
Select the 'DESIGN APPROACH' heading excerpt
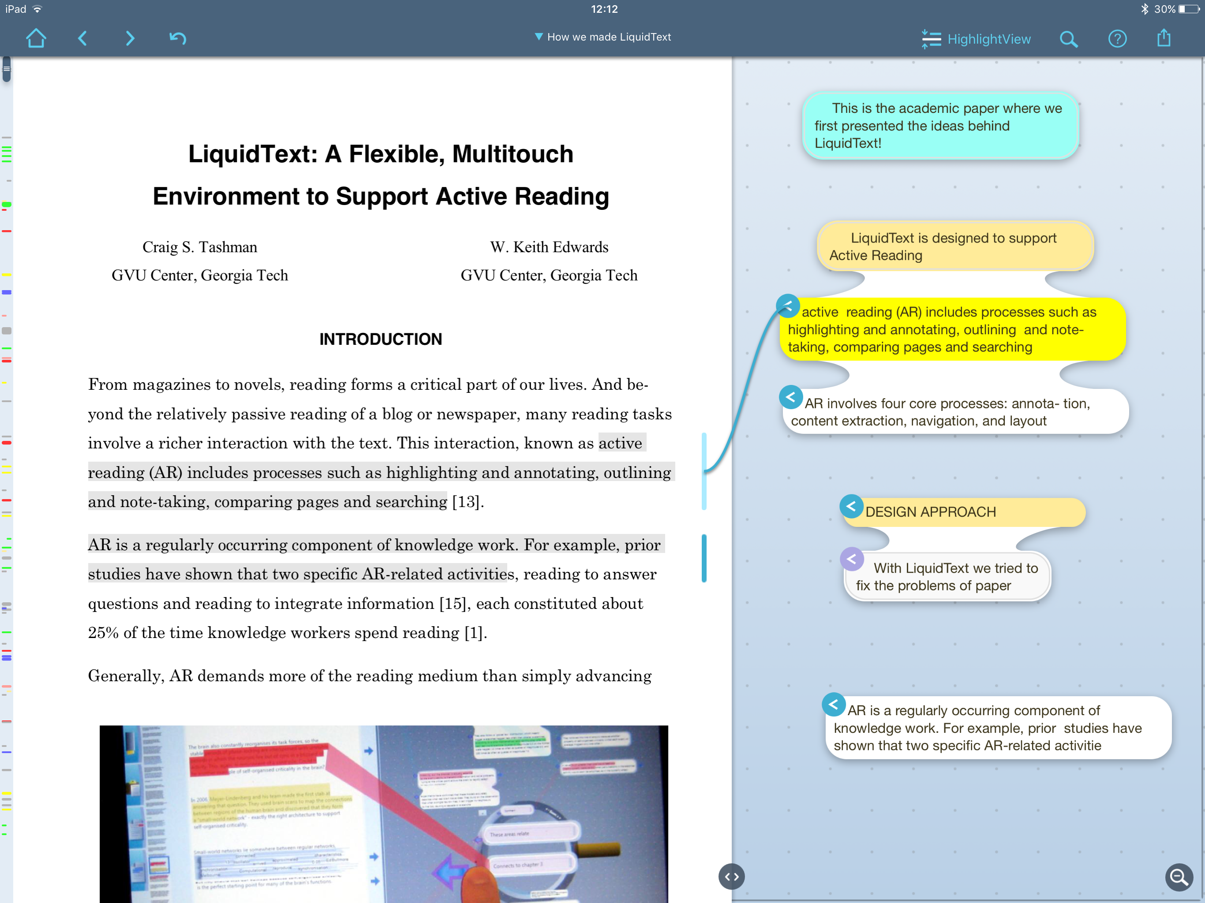coord(964,512)
